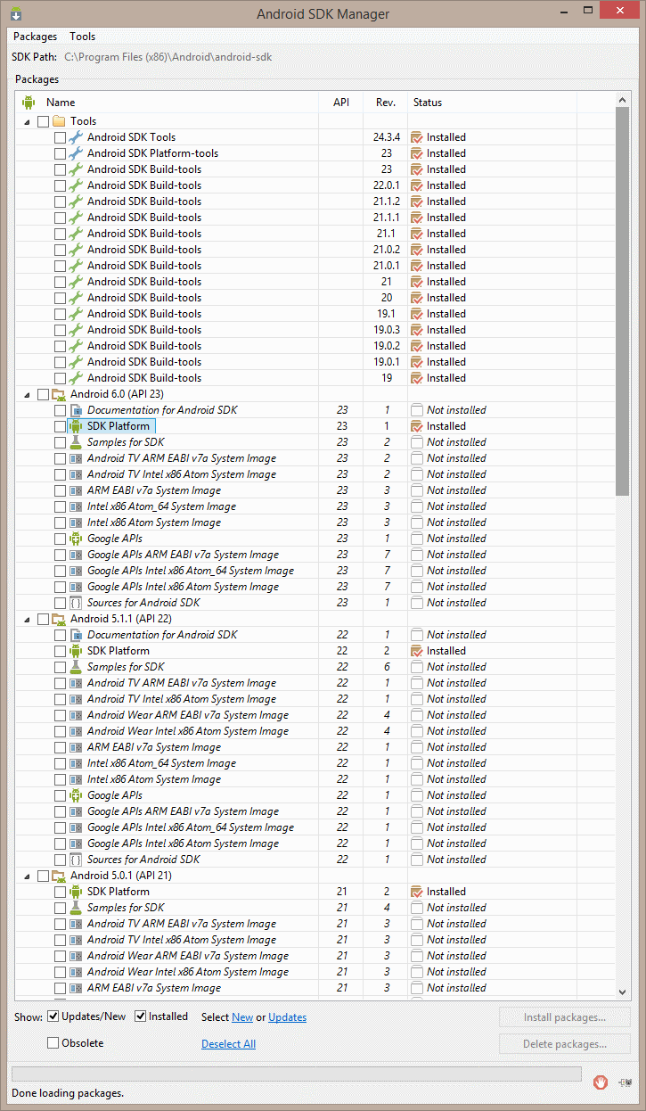Viewport: 646px width, 1111px height.
Task: Collapse the Android 5.1.1 (API 22) group
Action: (x=27, y=619)
